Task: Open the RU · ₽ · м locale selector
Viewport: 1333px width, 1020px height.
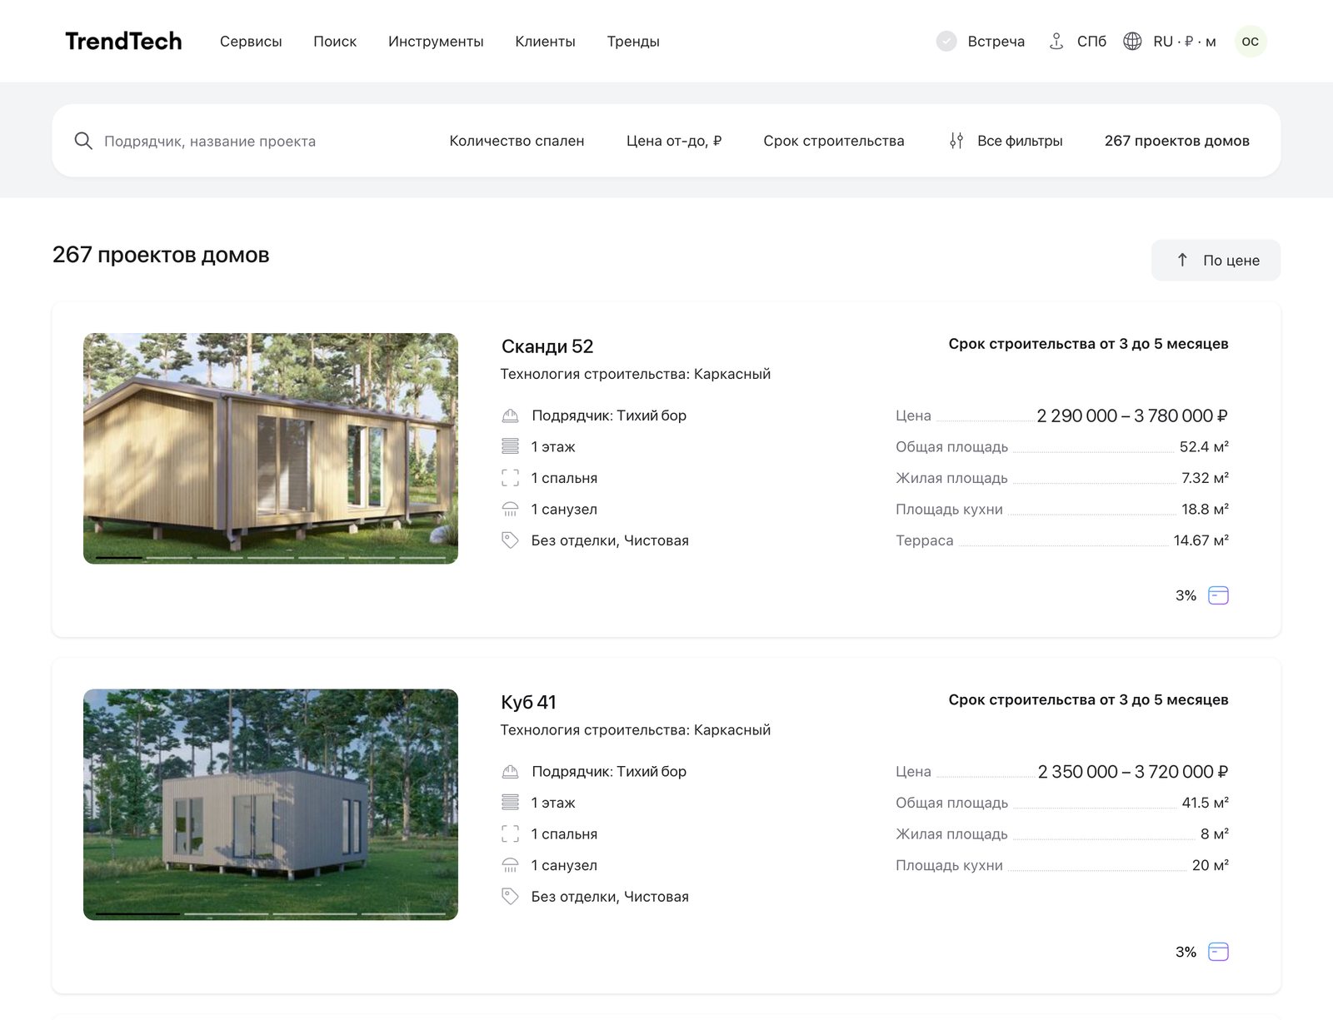Action: (x=1184, y=42)
